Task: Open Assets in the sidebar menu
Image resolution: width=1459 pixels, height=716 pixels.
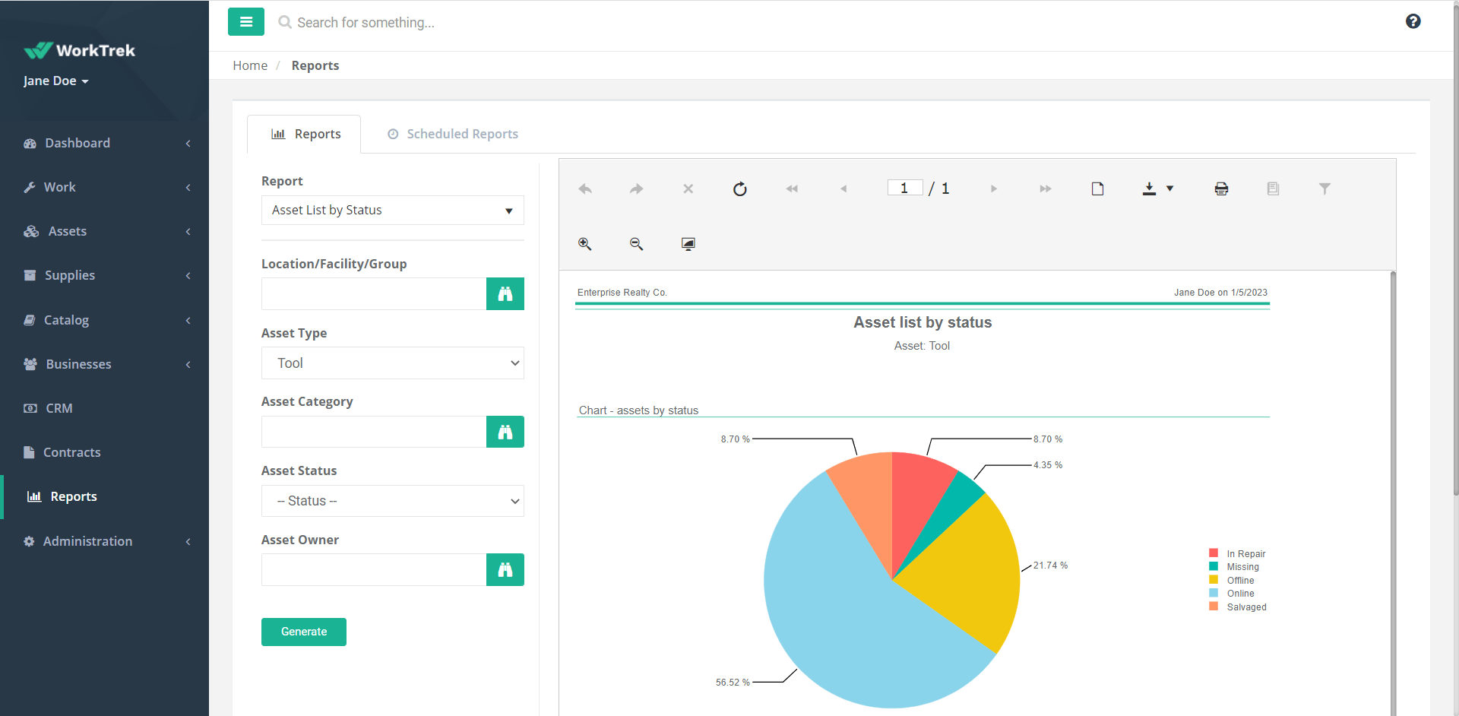Action: (x=68, y=231)
